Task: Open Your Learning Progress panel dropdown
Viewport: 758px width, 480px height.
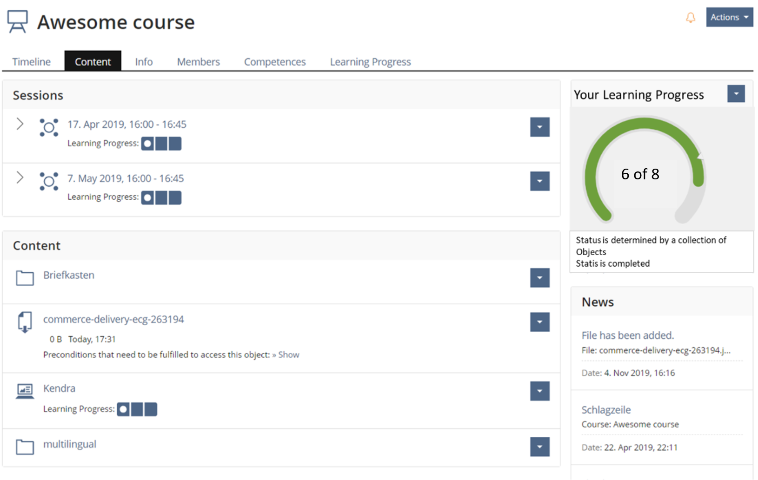Action: click(x=736, y=94)
